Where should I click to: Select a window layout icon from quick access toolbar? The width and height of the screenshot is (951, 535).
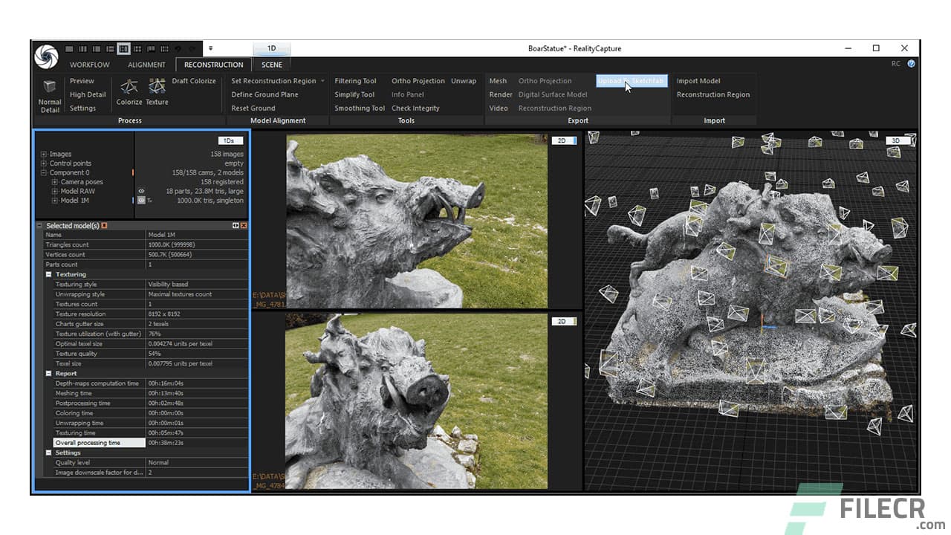125,49
